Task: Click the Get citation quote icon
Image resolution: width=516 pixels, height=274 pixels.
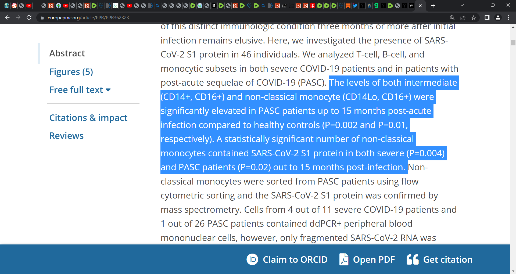Action: pyautogui.click(x=413, y=259)
